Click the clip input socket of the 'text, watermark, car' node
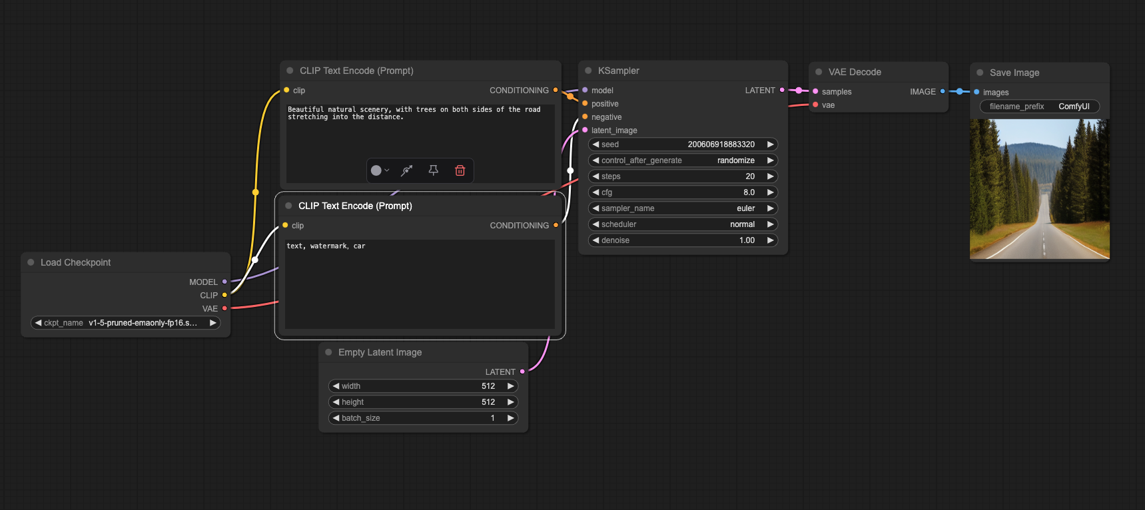The width and height of the screenshot is (1145, 510). point(285,225)
